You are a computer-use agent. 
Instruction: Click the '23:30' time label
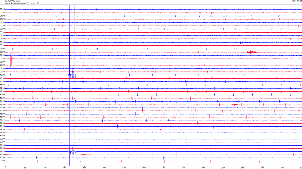2,161
